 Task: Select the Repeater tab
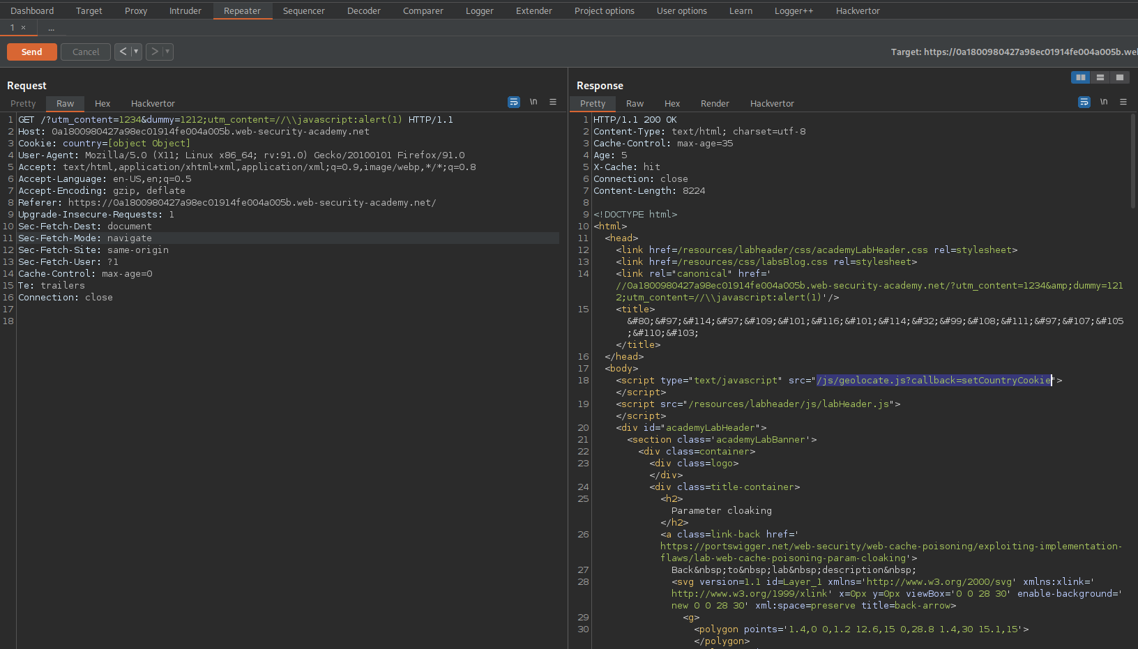tap(242, 10)
